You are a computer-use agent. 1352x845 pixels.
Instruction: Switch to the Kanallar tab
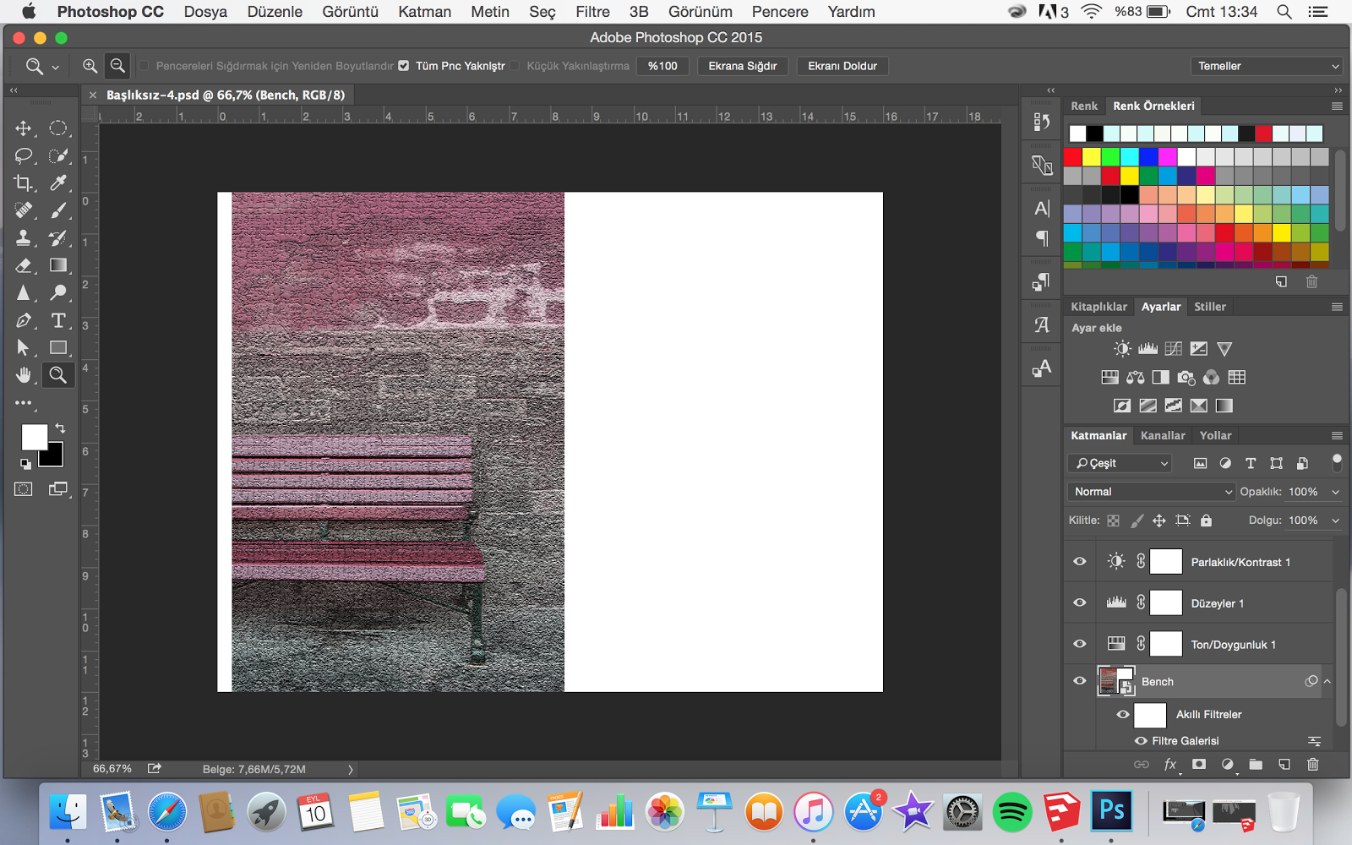(1163, 436)
